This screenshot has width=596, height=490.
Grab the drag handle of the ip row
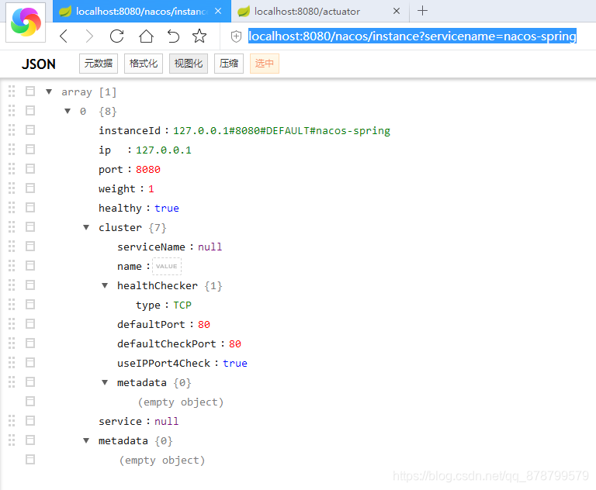(x=12, y=150)
